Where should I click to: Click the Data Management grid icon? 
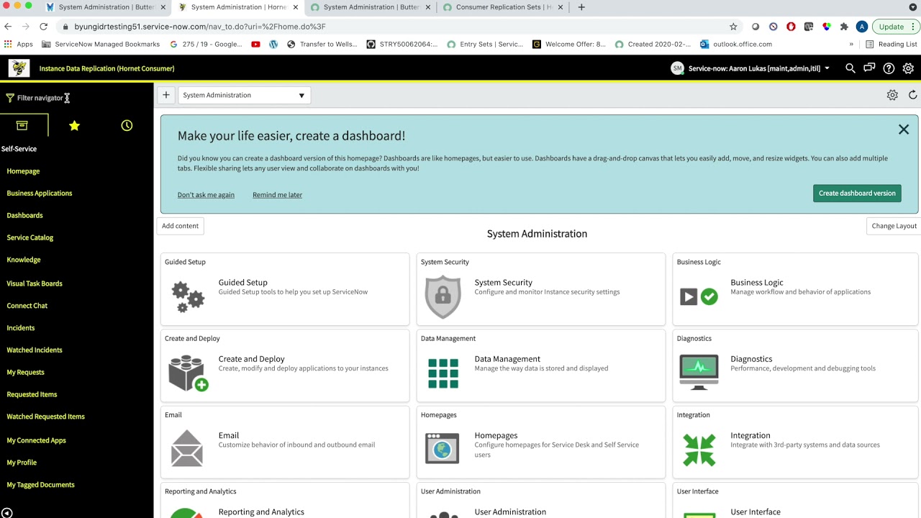coord(443,373)
